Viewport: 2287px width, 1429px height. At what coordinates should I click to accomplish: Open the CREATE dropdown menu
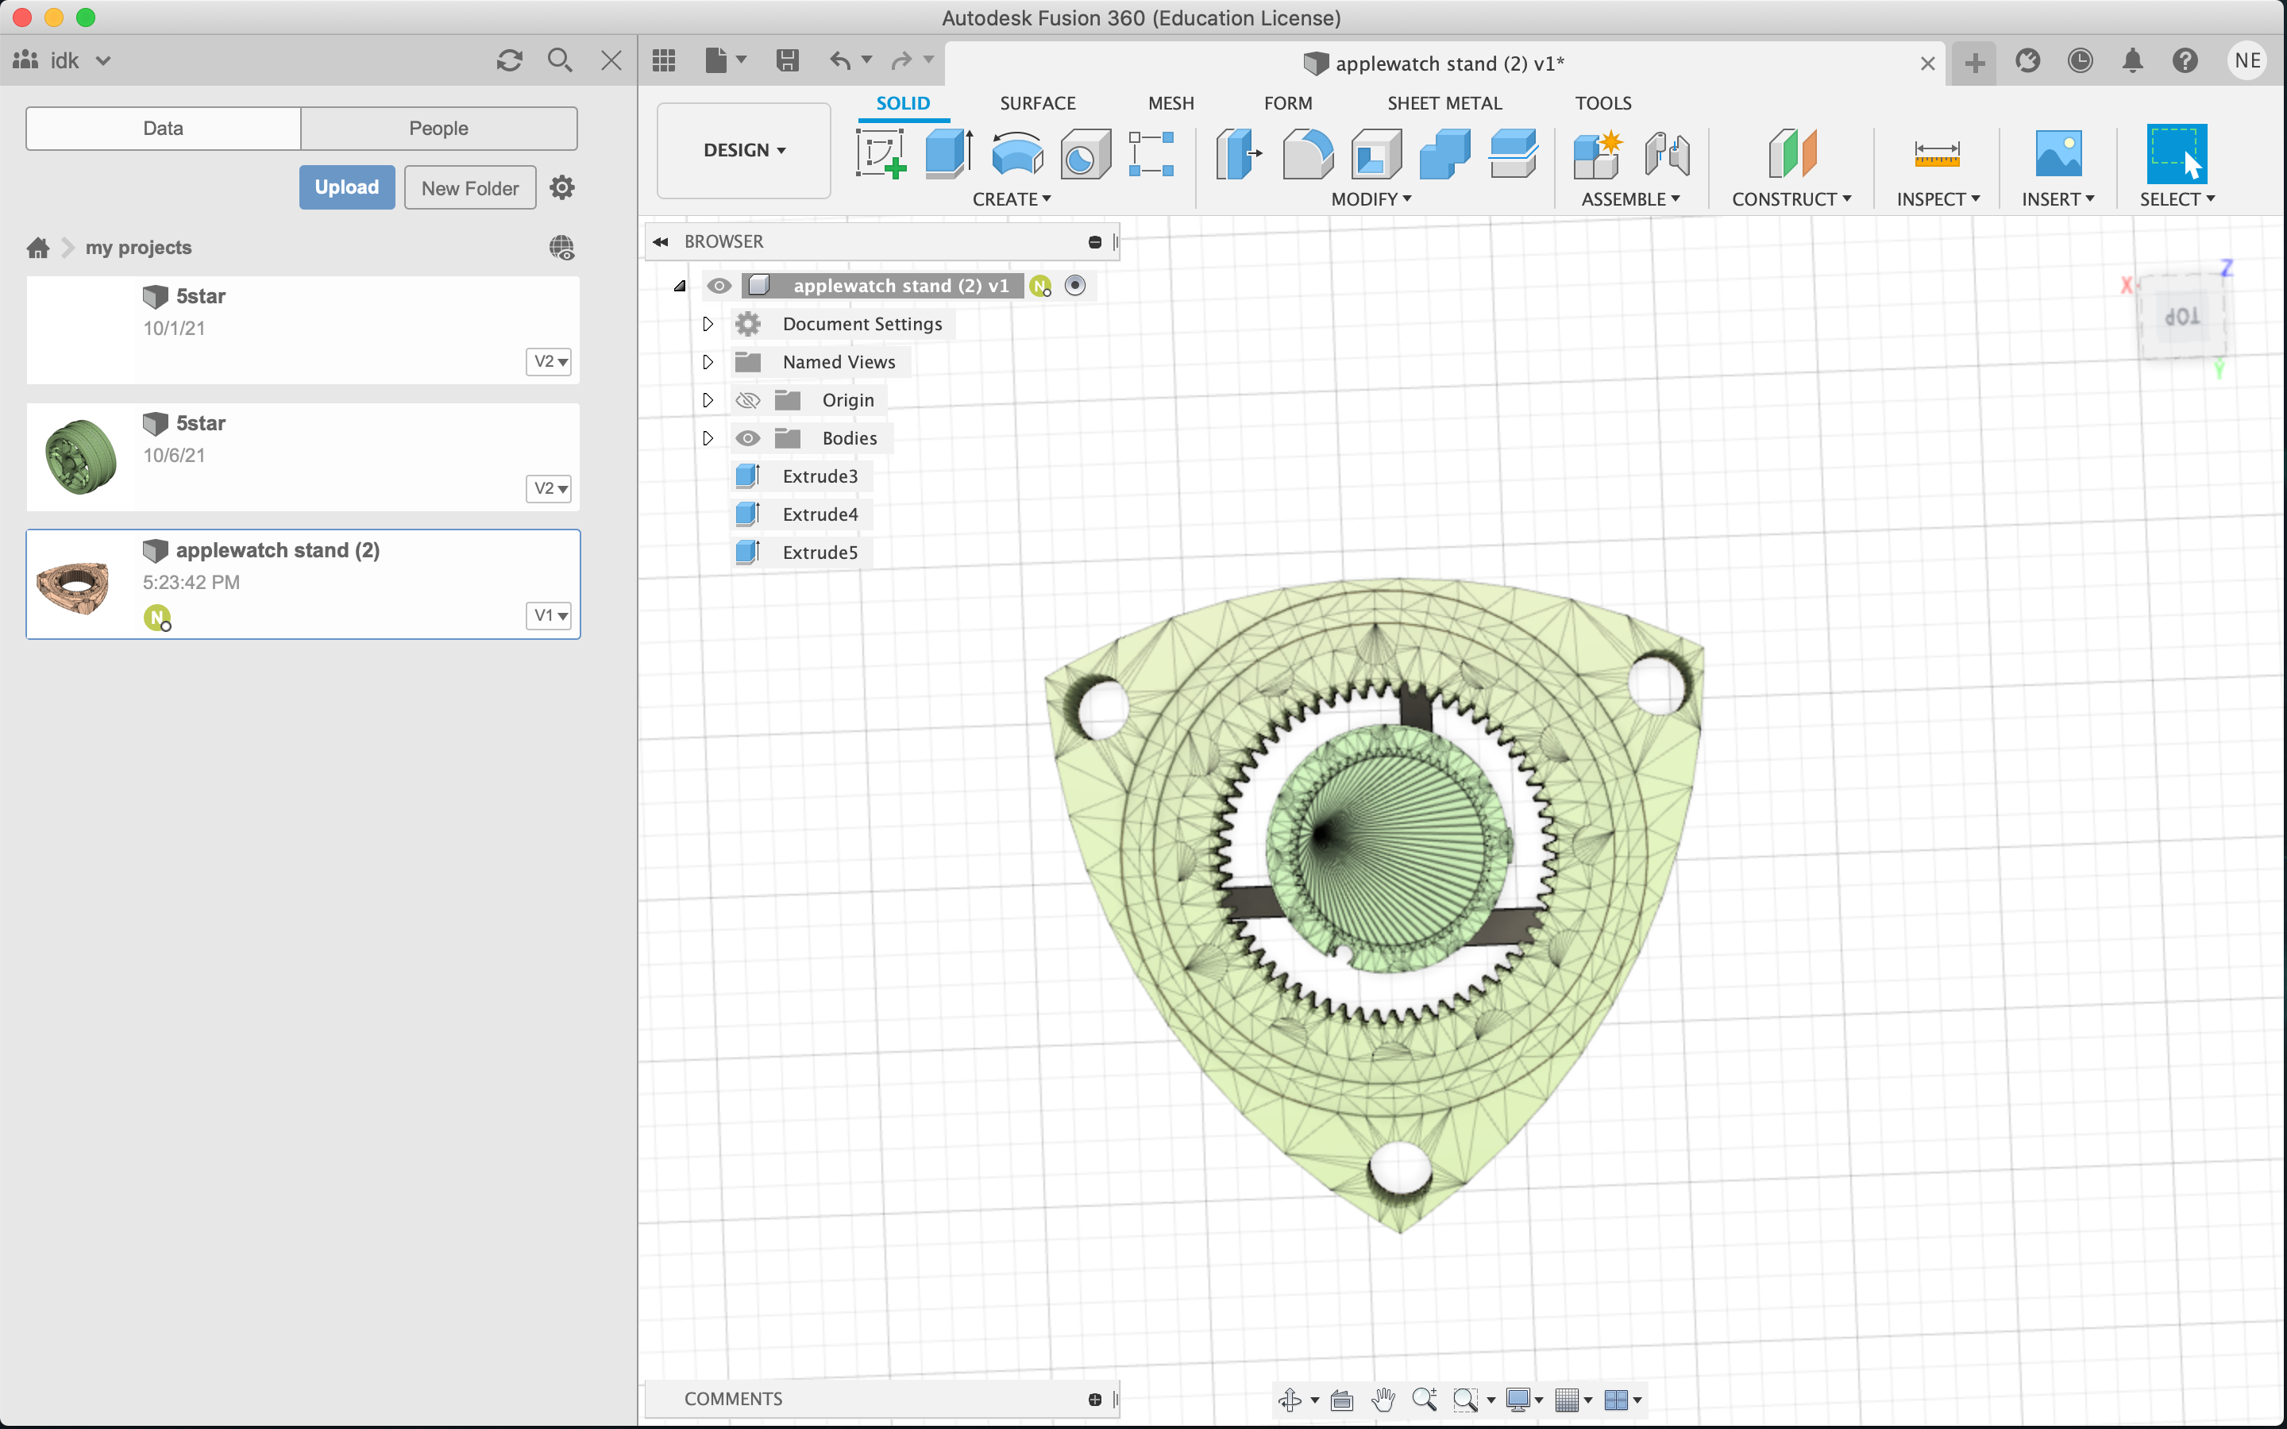coord(1011,199)
